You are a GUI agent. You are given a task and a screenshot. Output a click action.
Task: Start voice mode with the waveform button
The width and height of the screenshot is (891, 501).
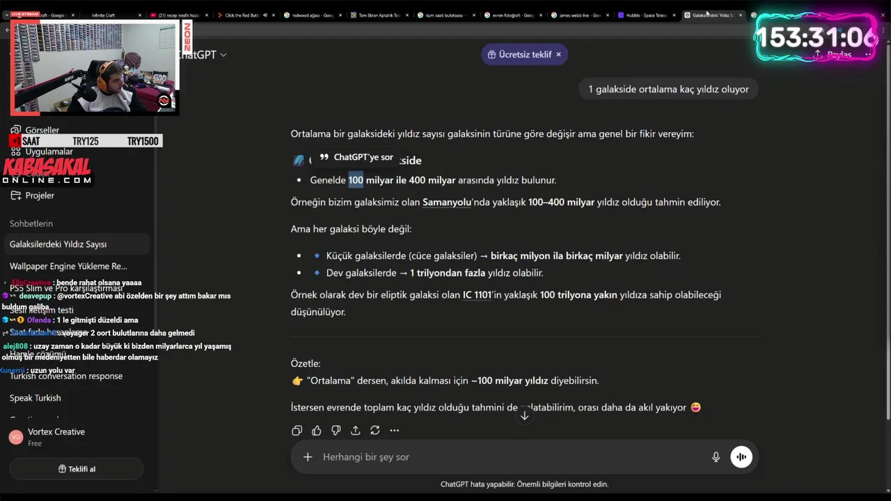pyautogui.click(x=741, y=457)
